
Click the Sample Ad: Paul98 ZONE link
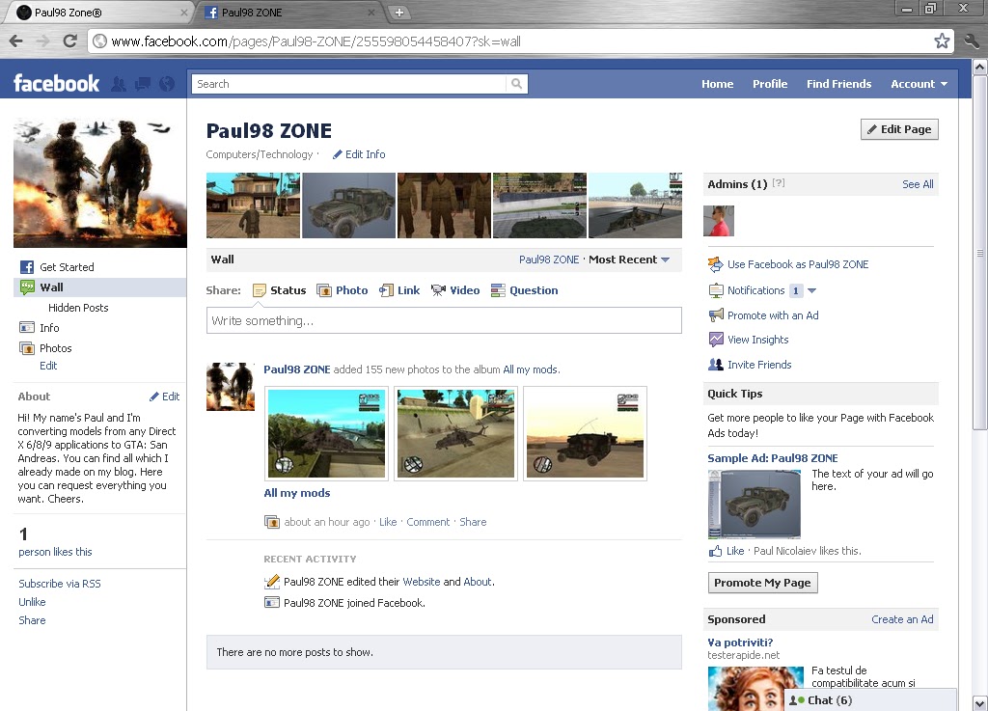(x=773, y=458)
